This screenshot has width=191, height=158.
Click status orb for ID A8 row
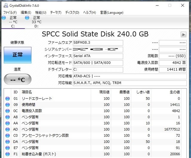[7, 117]
